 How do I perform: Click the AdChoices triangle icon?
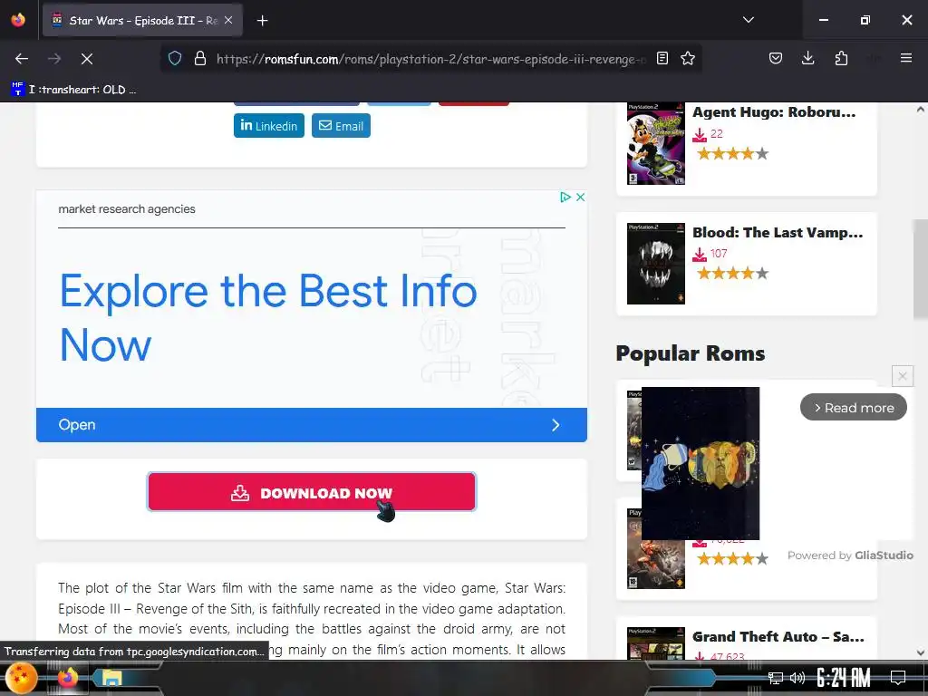point(565,197)
